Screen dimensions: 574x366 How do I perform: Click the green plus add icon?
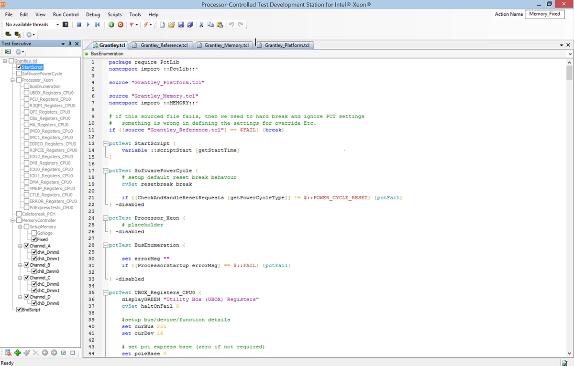click(x=18, y=353)
